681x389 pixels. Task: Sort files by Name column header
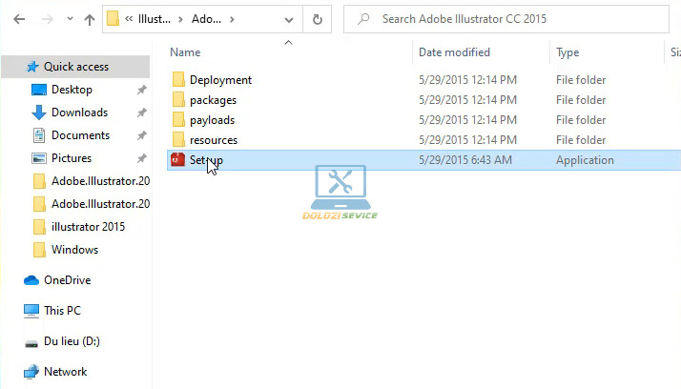click(x=186, y=52)
